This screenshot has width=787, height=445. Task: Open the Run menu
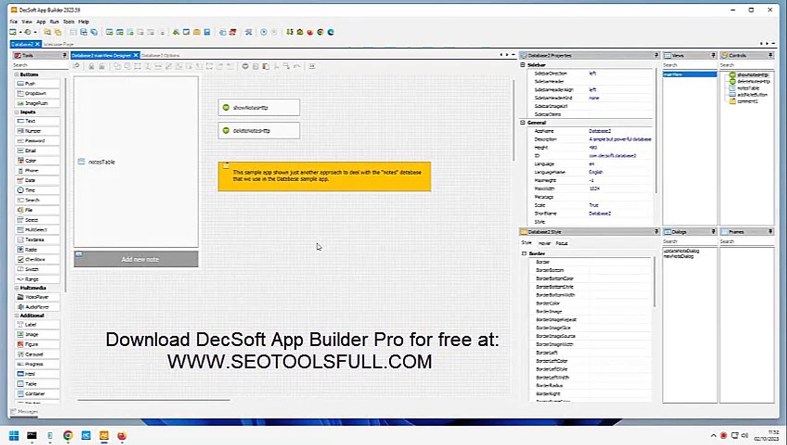(54, 22)
